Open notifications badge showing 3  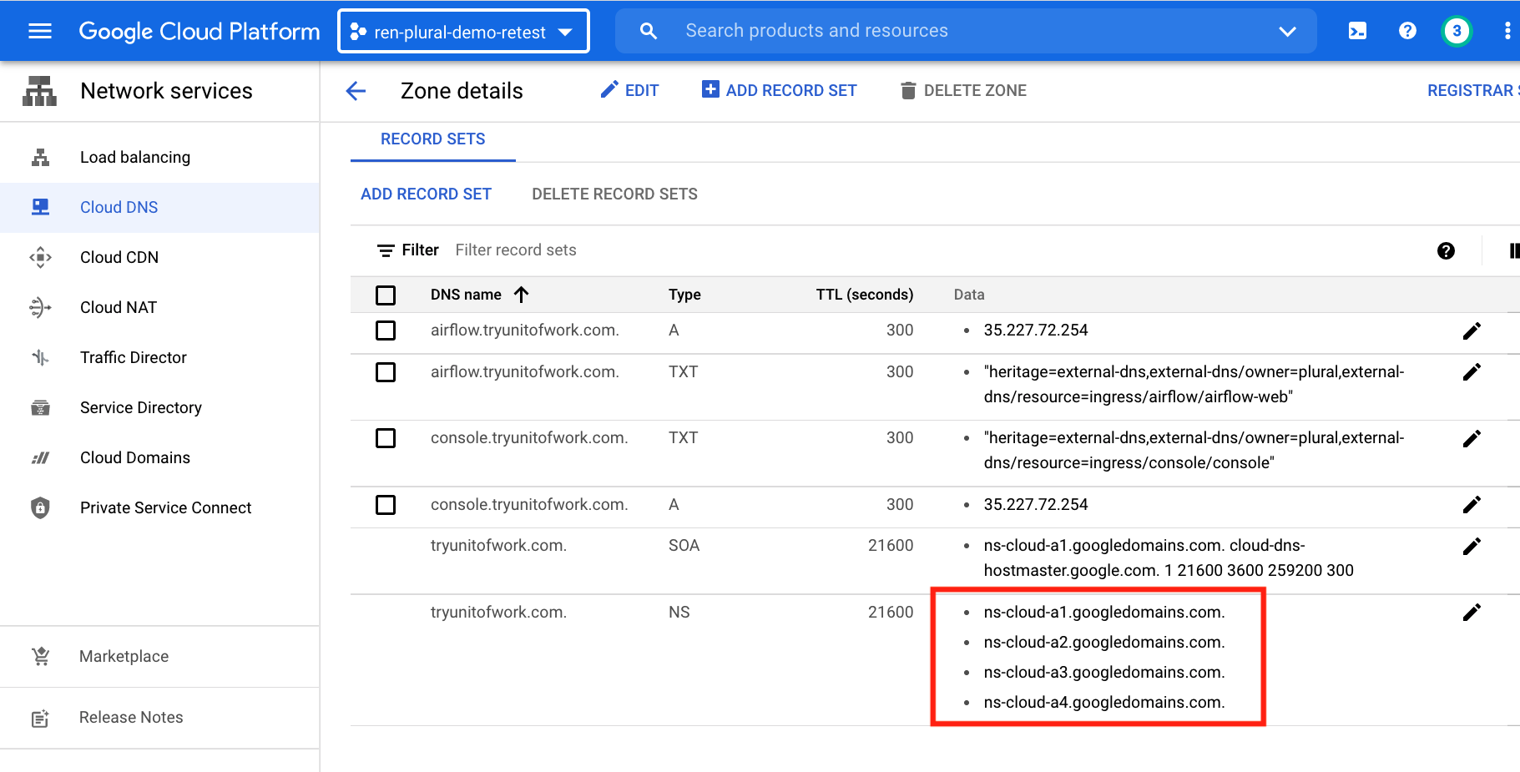(1457, 31)
